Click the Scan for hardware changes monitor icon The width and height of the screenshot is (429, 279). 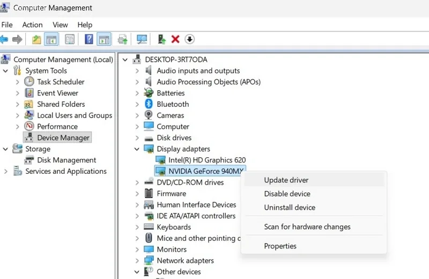tap(142, 39)
